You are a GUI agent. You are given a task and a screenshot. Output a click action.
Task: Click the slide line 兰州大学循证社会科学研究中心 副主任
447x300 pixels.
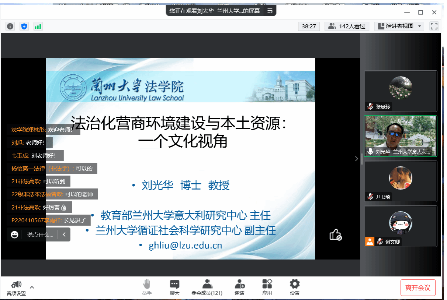[186, 230]
